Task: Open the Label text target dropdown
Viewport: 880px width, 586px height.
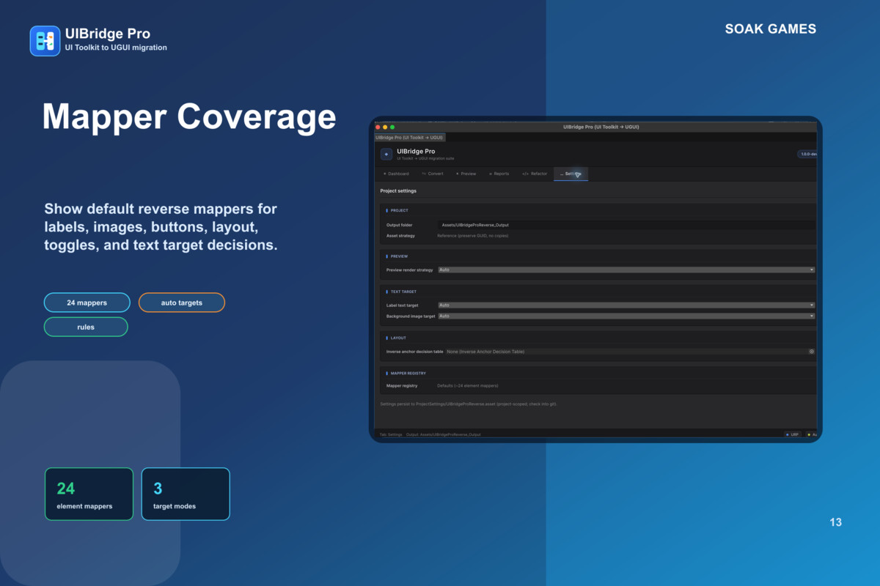Action: [x=626, y=305]
